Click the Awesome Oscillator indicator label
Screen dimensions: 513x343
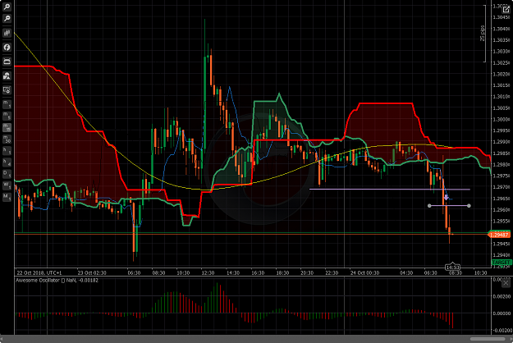coord(57,280)
